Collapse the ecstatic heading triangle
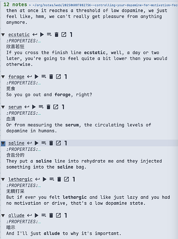178x239 pixels. [3, 34]
